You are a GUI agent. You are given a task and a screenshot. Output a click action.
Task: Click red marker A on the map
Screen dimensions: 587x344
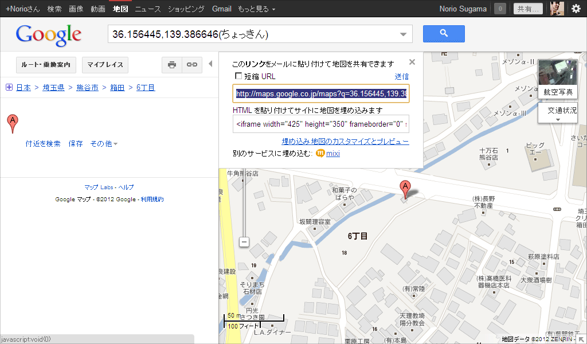[405, 189]
